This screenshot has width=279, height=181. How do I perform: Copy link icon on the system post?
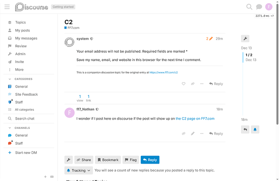[x=192, y=84]
